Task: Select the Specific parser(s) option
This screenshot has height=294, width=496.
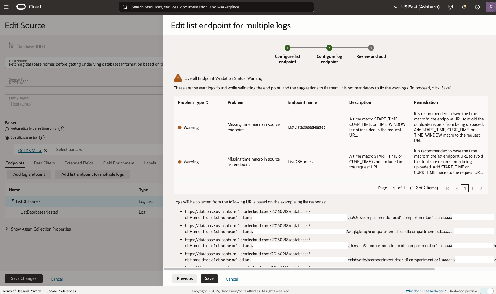Action: 6,137
